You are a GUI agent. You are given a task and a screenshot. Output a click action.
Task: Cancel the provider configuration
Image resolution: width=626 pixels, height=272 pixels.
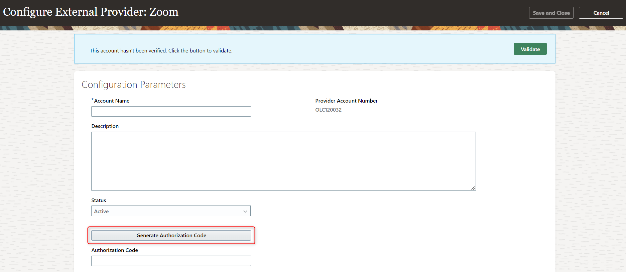tap(601, 13)
